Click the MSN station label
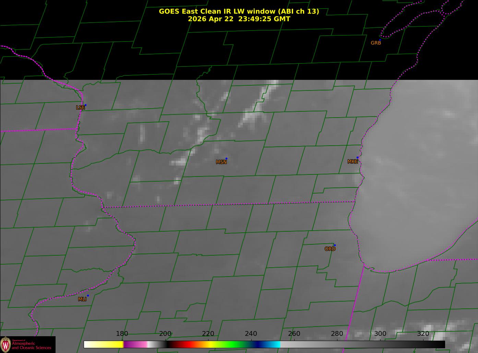478x353 pixels. tap(221, 162)
